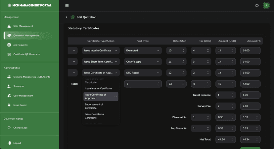
Task: Open the Issue Short Term Certificate dropdown
Action: click(x=101, y=62)
